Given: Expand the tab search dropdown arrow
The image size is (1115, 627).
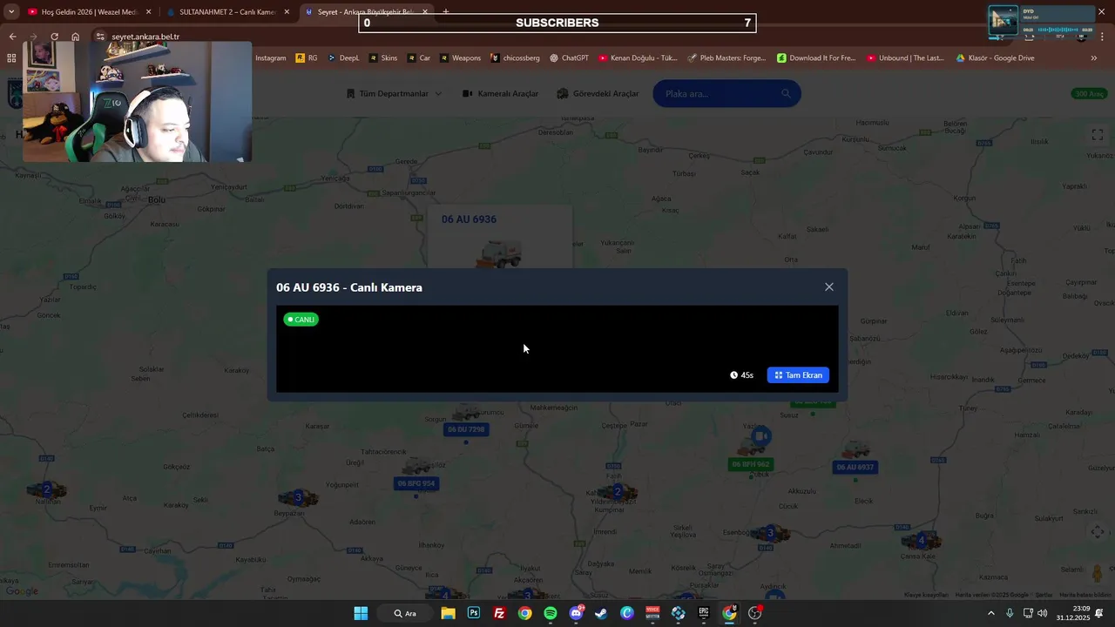Looking at the screenshot, I should tap(10, 12).
